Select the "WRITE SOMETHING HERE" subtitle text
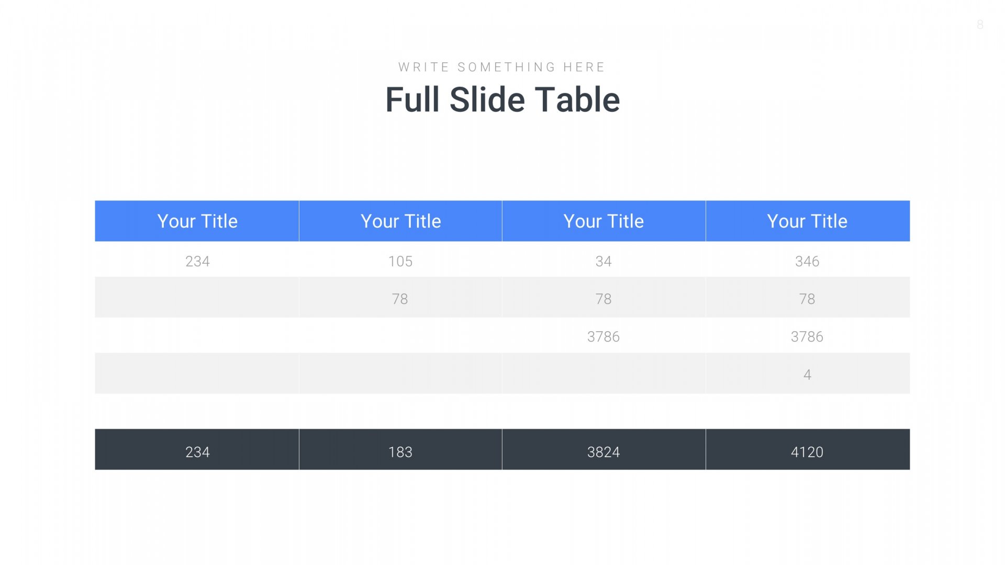This screenshot has height=565, width=1005. [x=501, y=67]
